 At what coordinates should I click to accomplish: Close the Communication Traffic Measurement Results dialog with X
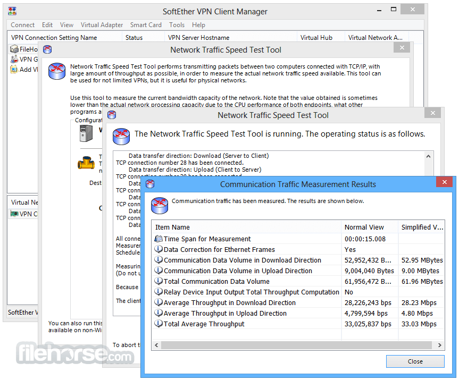coord(444,182)
